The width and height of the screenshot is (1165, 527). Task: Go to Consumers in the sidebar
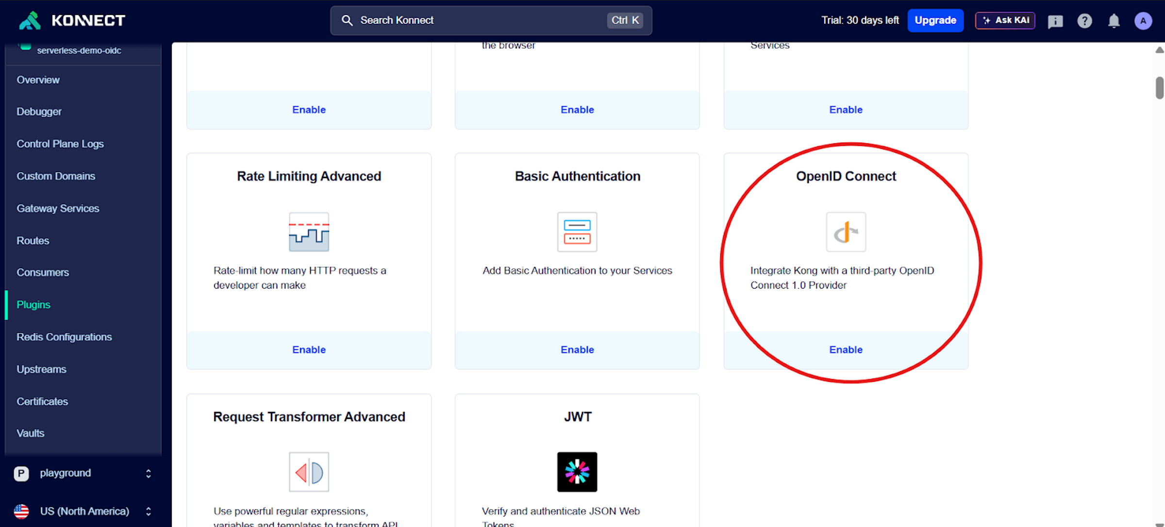pos(43,272)
